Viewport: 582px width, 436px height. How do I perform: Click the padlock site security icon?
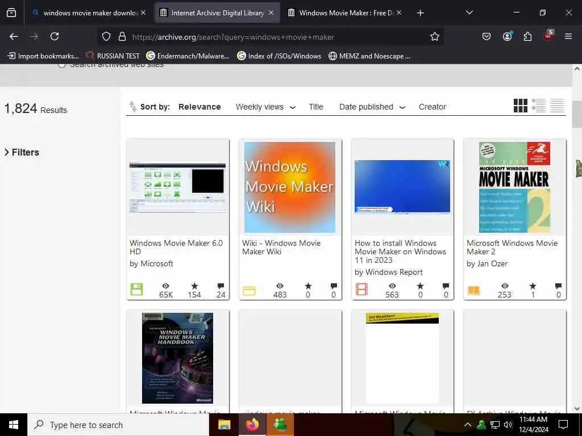click(122, 36)
